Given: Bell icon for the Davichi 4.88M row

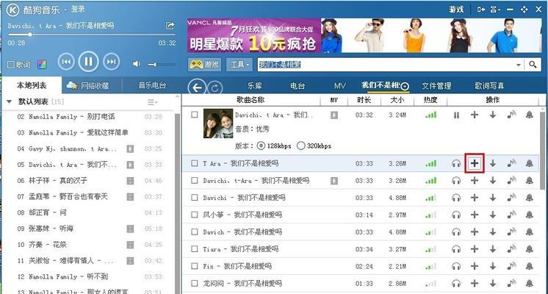Looking at the screenshot, I should point(530,198).
